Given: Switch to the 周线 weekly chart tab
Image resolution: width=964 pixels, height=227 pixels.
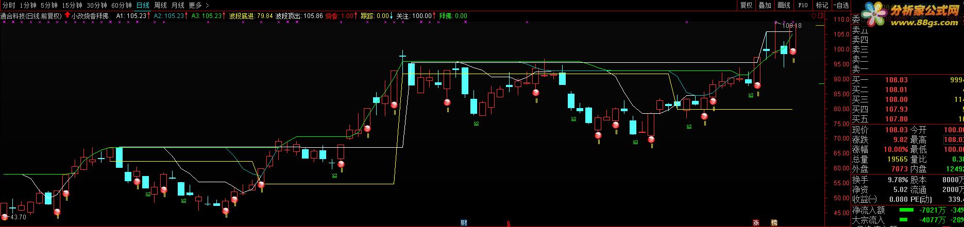Looking at the screenshot, I should (x=160, y=5).
